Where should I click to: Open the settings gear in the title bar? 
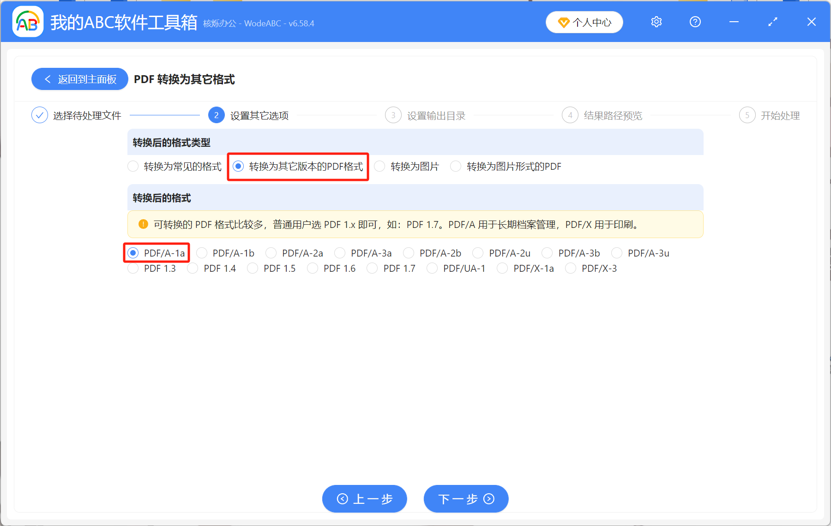(656, 22)
